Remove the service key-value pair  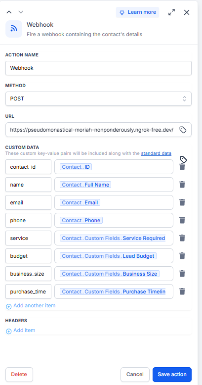tap(182, 238)
